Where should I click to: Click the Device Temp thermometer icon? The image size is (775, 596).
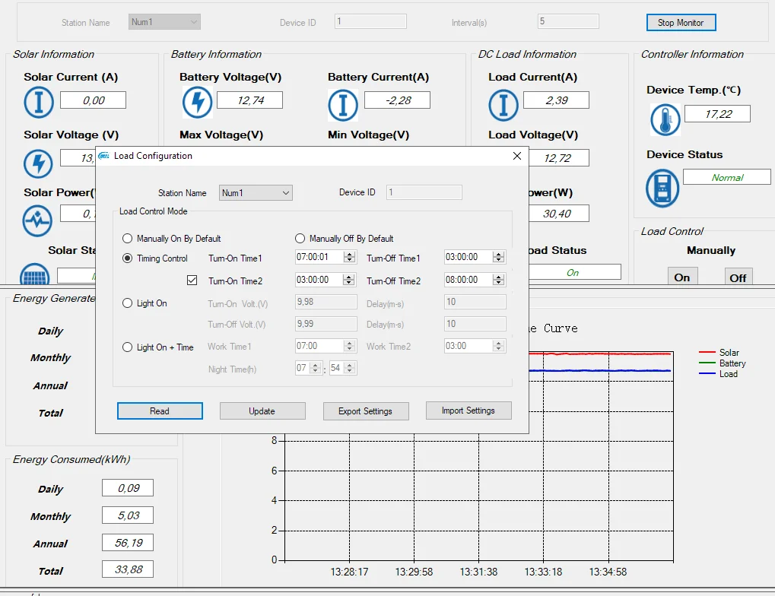pos(665,119)
